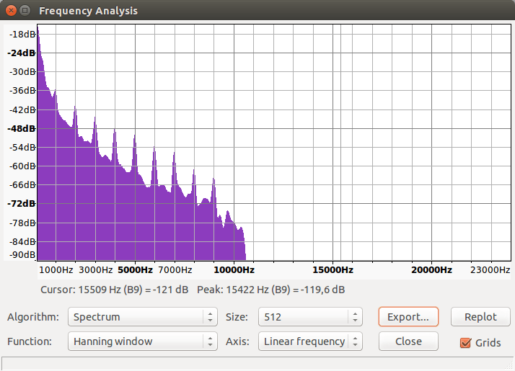
Task: Click the -36dB level label
Action: tap(22, 90)
